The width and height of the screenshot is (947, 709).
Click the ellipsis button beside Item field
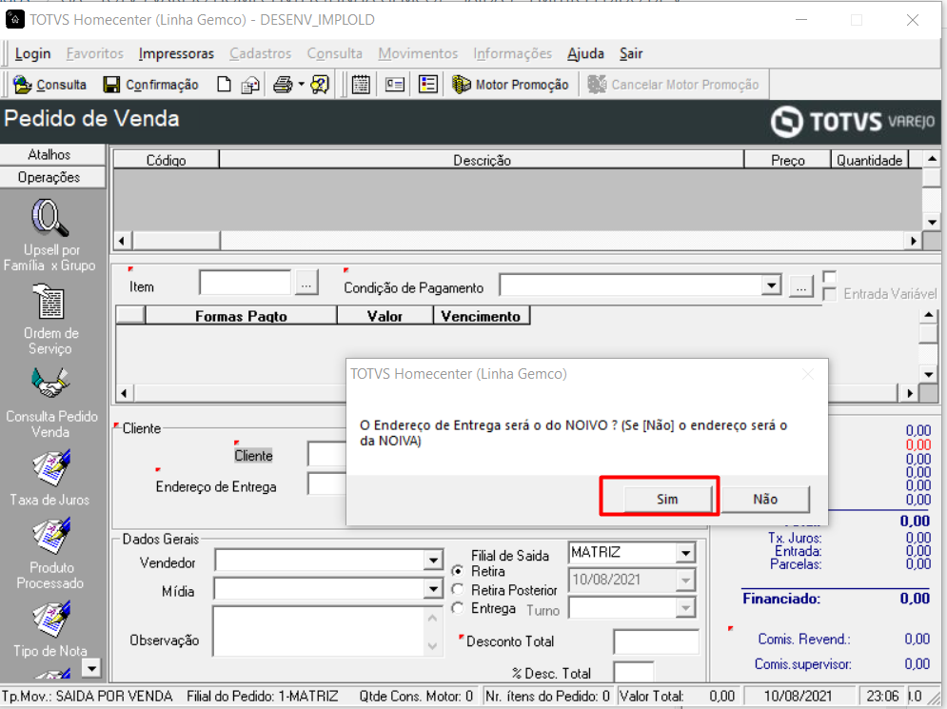306,283
